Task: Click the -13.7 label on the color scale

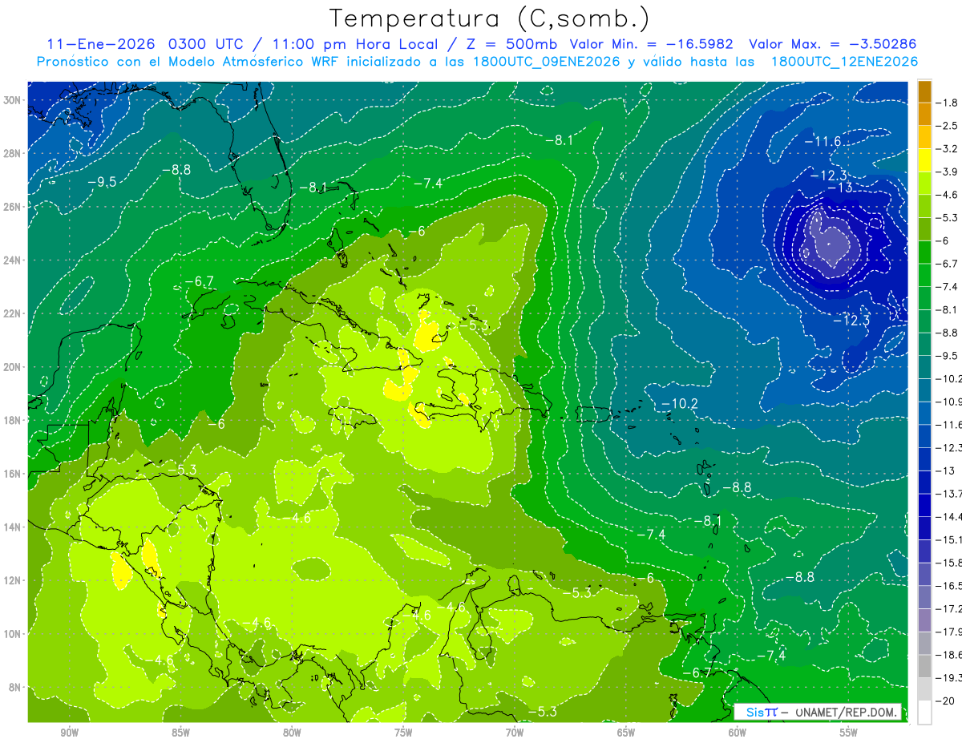Action: (949, 494)
